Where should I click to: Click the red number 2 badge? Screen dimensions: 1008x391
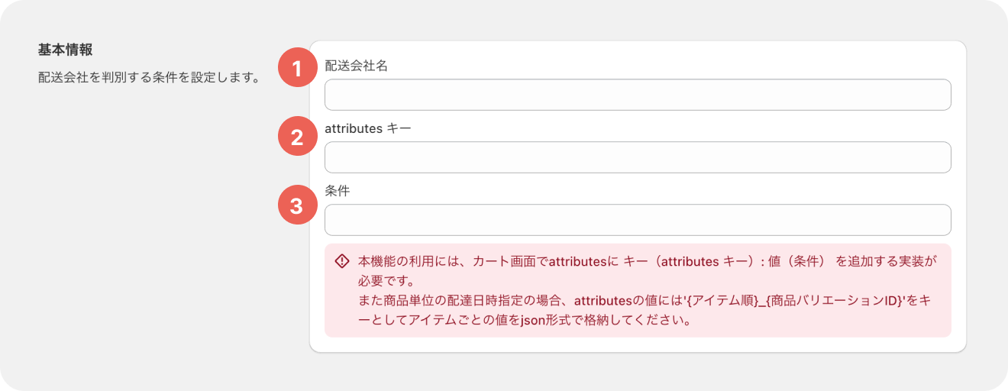tap(297, 137)
